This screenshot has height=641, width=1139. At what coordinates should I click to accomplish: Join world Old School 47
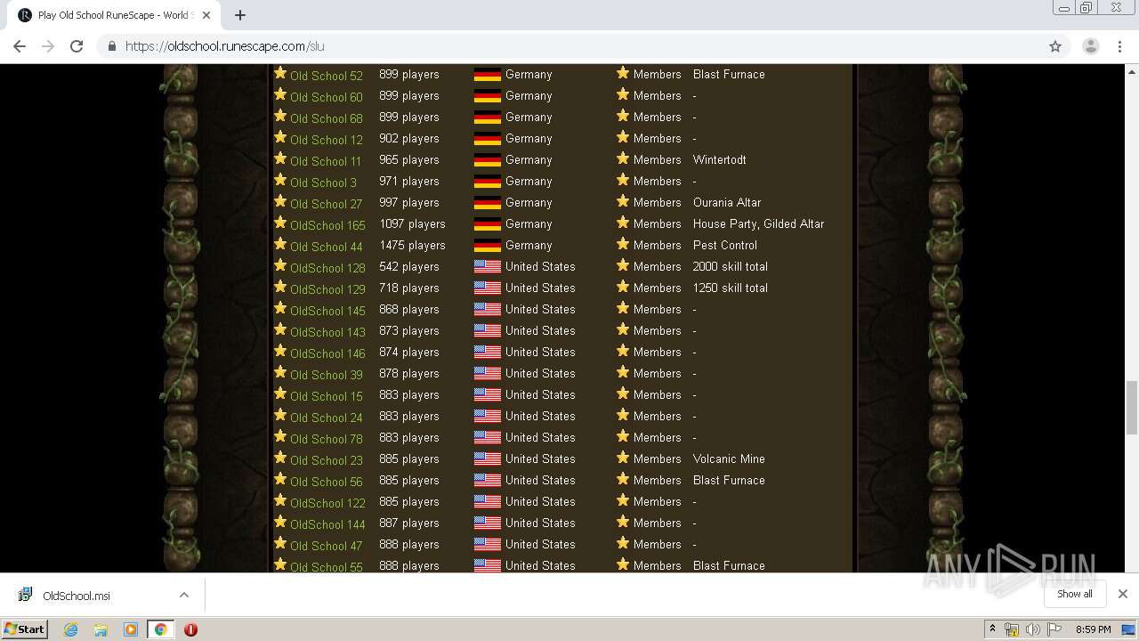(326, 546)
